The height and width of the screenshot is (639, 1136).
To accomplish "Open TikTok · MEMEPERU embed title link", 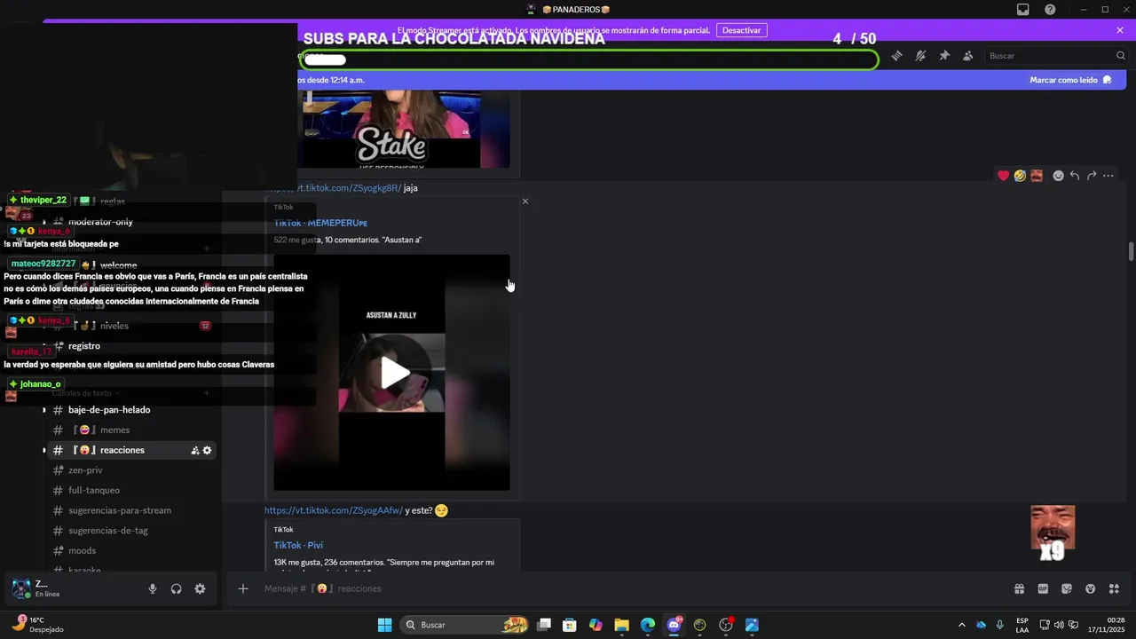I will [x=320, y=223].
